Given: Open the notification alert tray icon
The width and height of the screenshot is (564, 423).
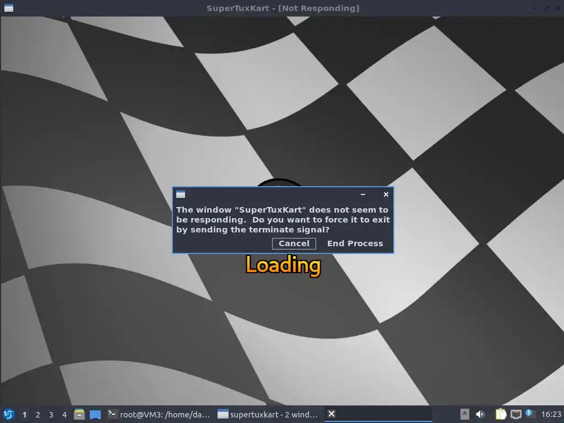Looking at the screenshot, I should tap(530, 413).
